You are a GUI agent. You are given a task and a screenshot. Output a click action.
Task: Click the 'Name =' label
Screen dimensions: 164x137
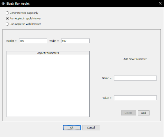pyautogui.click(x=107, y=78)
